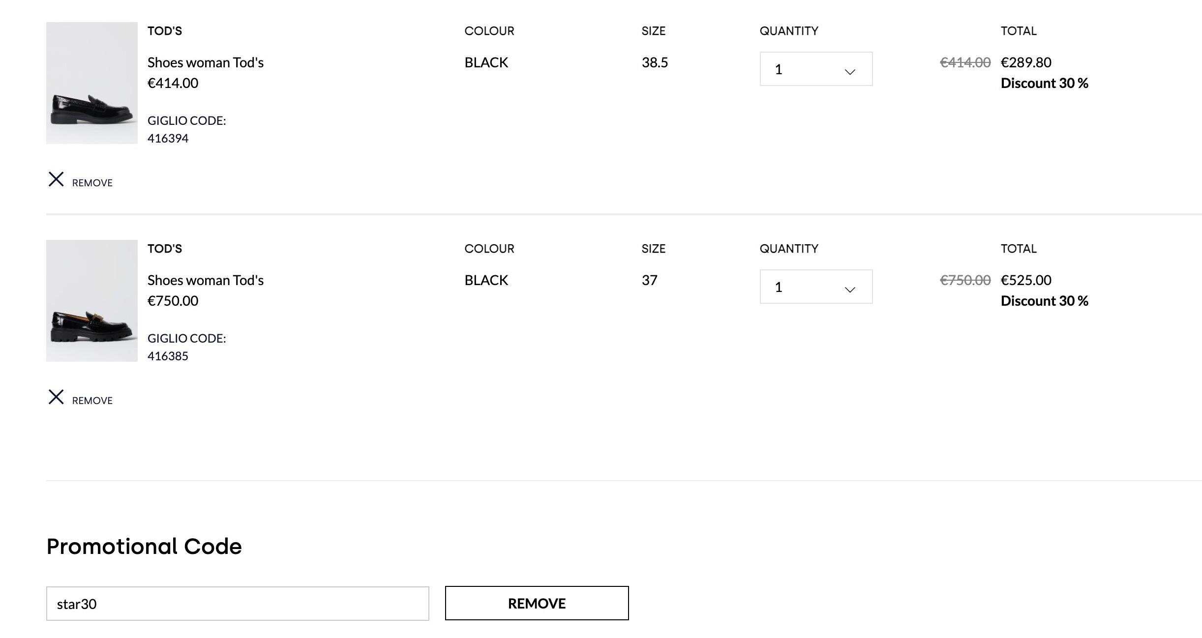Click the star30 promotional code field
Viewport: 1202px width, 638px height.
(x=238, y=604)
